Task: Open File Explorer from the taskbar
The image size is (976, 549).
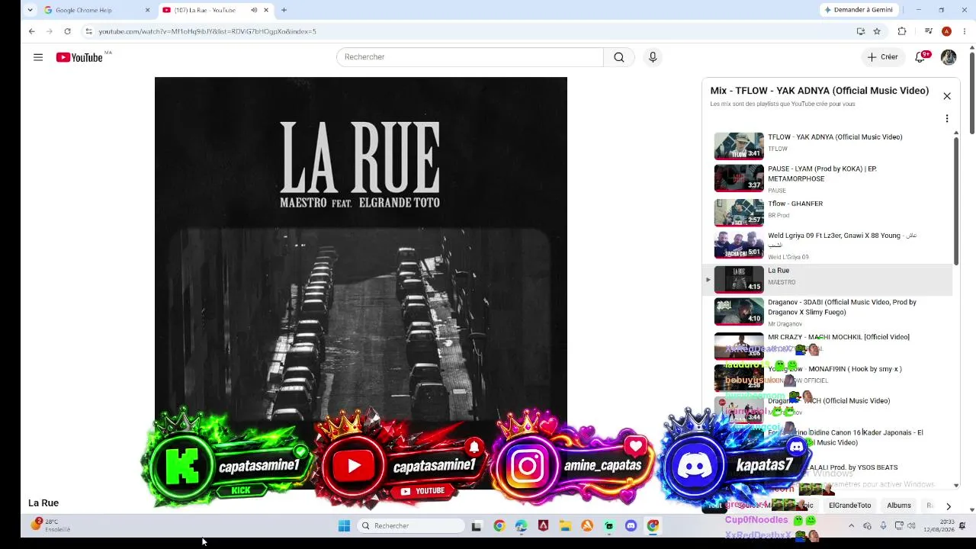Action: (x=565, y=526)
